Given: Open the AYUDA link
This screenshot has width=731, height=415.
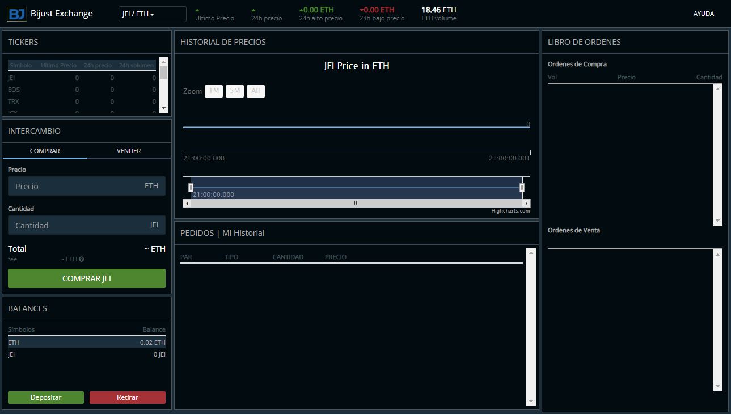Looking at the screenshot, I should [703, 13].
